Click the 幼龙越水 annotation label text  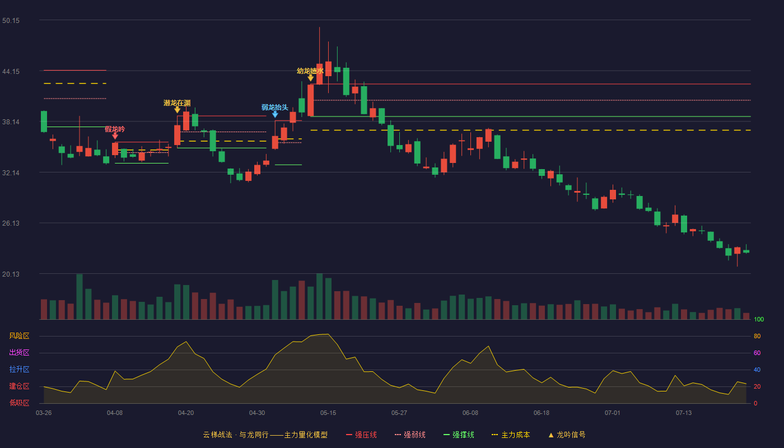click(310, 71)
